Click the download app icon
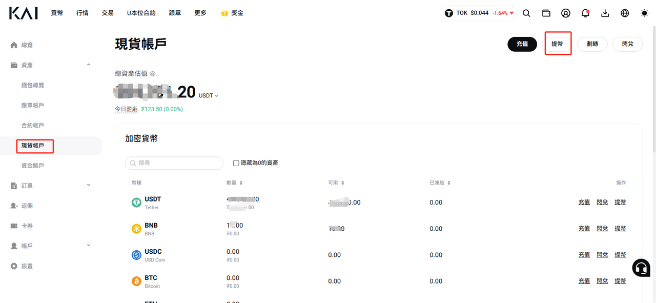This screenshot has width=656, height=303. click(x=605, y=13)
